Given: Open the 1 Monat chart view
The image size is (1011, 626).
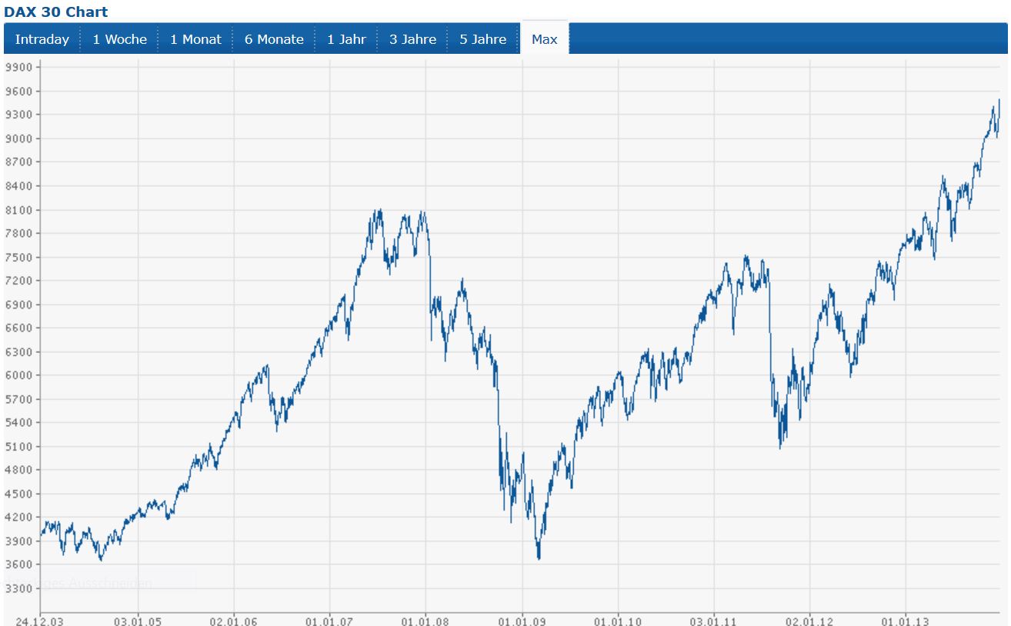Looking at the screenshot, I should (195, 38).
